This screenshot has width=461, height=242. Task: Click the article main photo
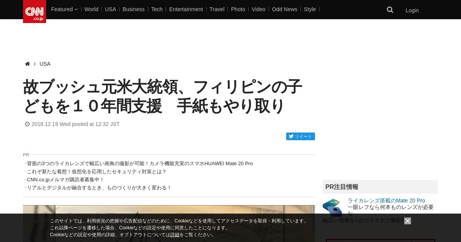pos(169,224)
